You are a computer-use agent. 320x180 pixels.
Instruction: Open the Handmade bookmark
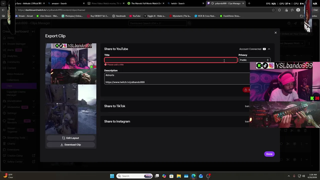pos(119,16)
